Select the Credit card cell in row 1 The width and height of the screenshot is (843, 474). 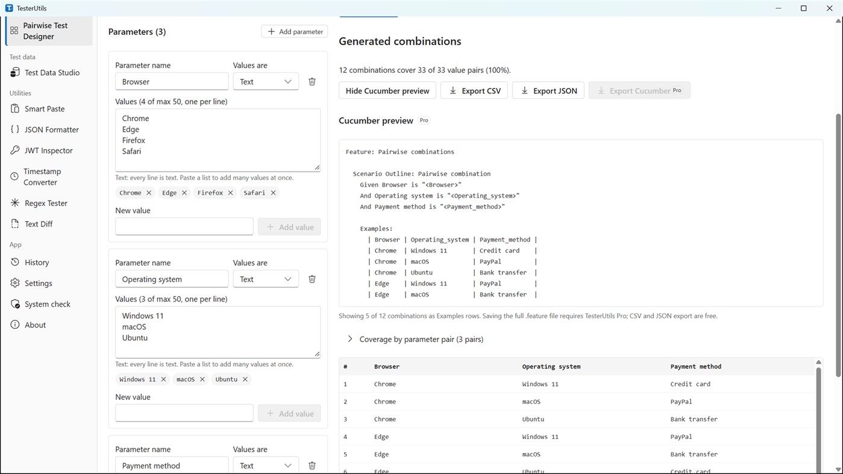coord(690,384)
